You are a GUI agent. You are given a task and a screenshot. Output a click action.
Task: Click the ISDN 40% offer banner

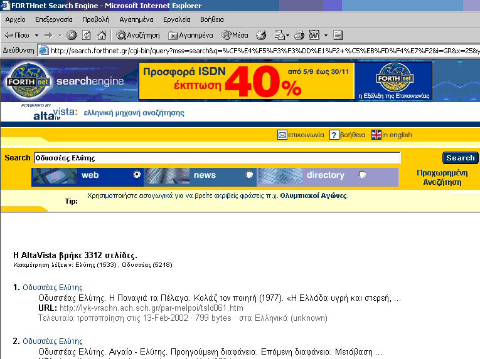coord(247,81)
